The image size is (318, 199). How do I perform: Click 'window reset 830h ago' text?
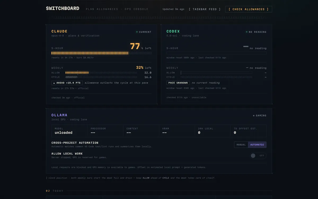(196, 88)
